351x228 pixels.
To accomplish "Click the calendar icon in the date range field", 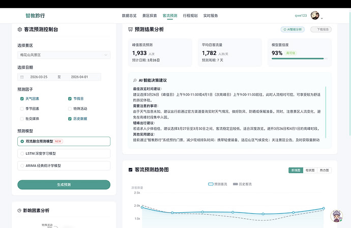I will [22, 77].
